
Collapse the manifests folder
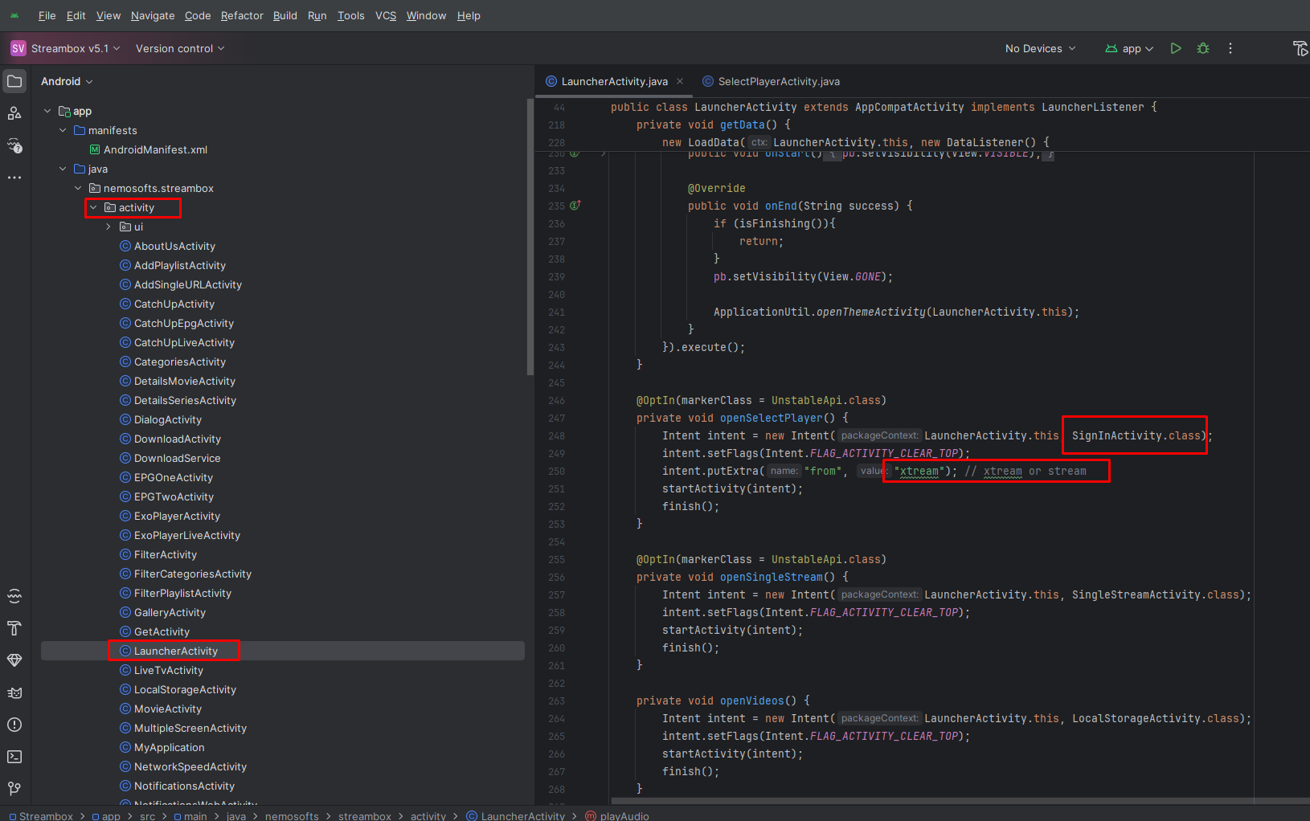tap(63, 130)
